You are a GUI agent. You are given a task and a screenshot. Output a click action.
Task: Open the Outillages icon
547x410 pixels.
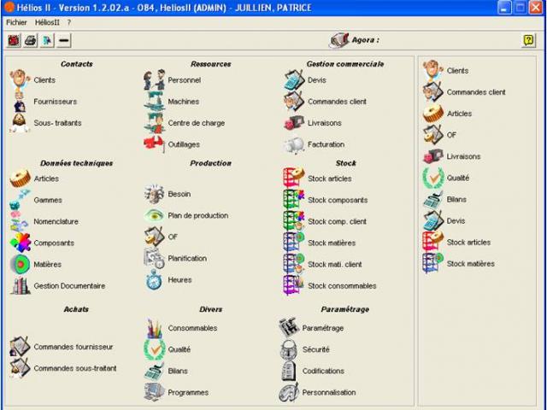154,144
